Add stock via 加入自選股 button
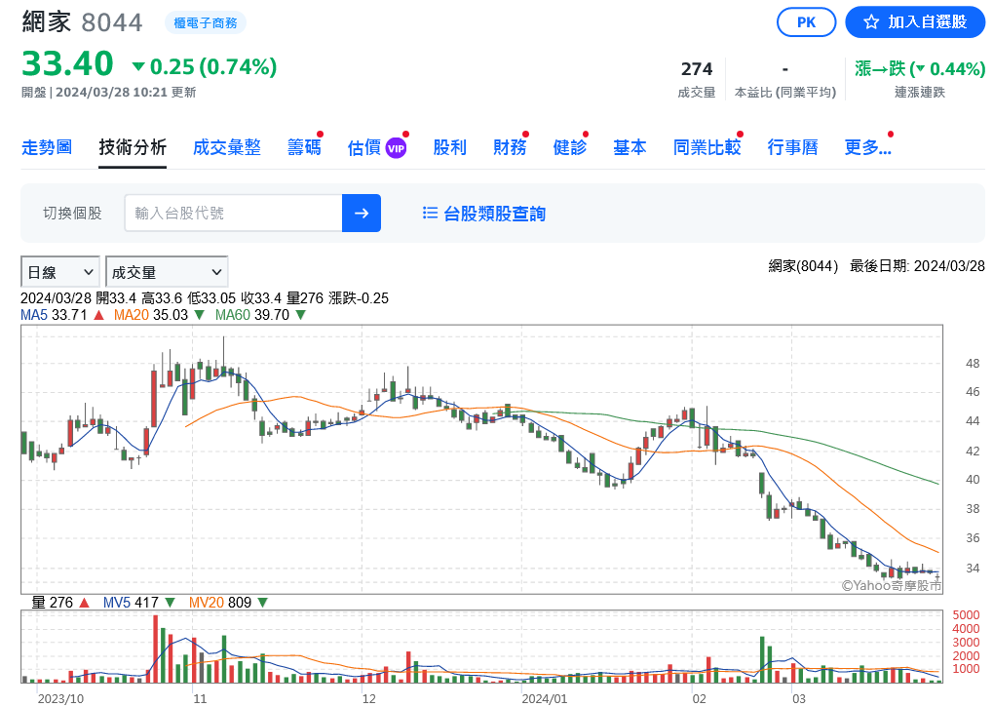 [x=915, y=22]
